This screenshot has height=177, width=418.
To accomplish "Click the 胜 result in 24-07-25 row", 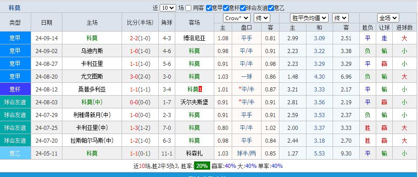I will point(368,128).
